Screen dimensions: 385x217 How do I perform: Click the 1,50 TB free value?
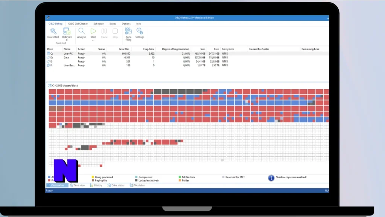coord(215,66)
